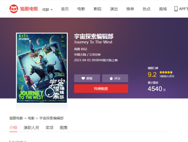This screenshot has height=142, width=188.
Task: Open the 影院 navigation item
Action: (x=97, y=9)
